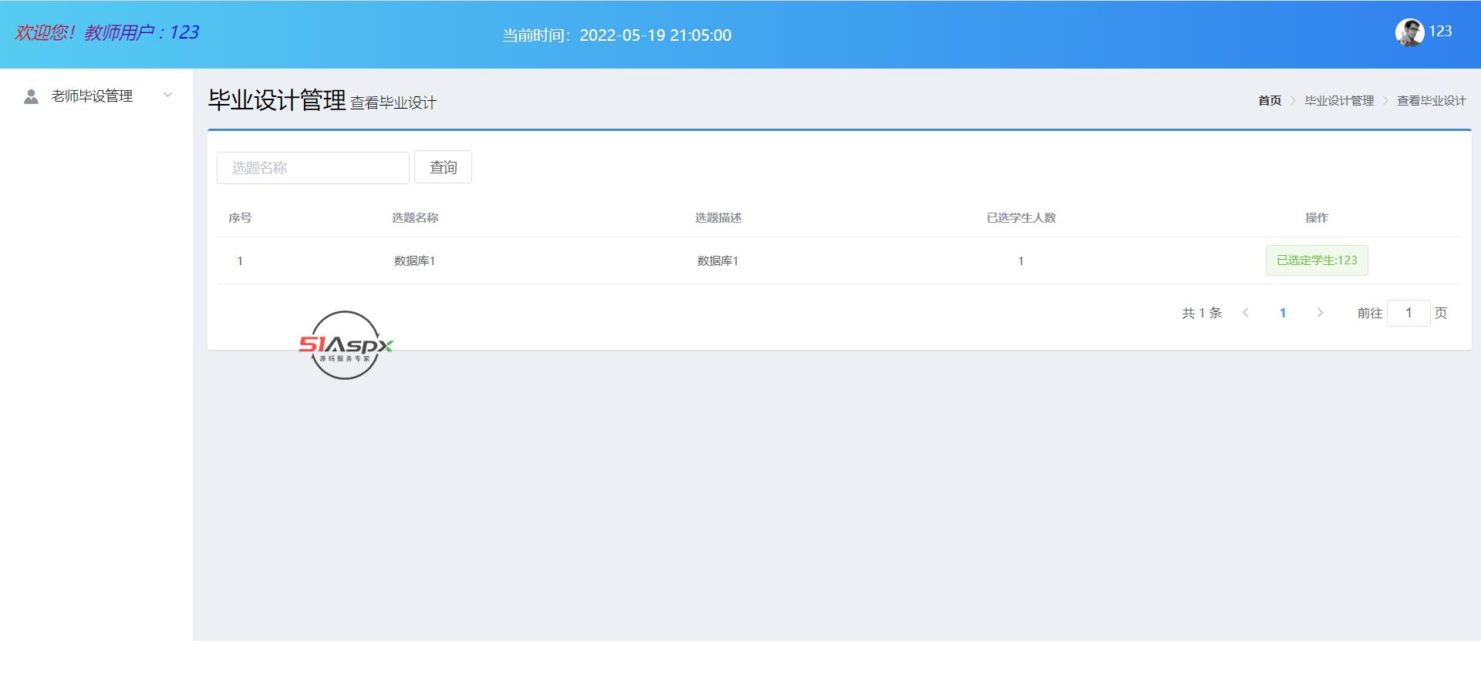Click the 操作 column header
The image size is (1481, 695).
(x=1317, y=218)
